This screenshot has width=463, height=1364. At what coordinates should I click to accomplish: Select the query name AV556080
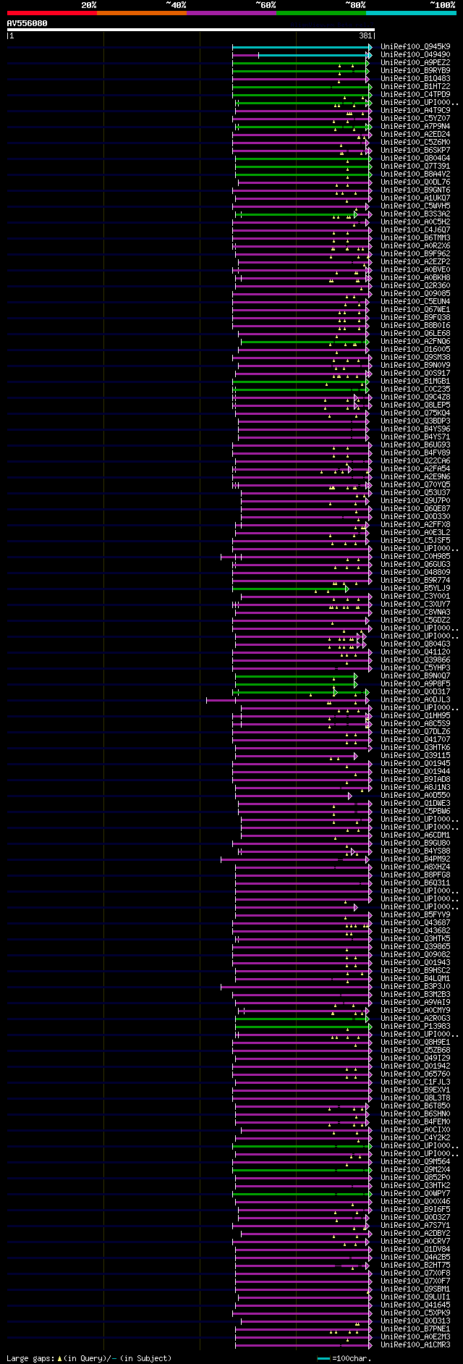pyautogui.click(x=27, y=23)
